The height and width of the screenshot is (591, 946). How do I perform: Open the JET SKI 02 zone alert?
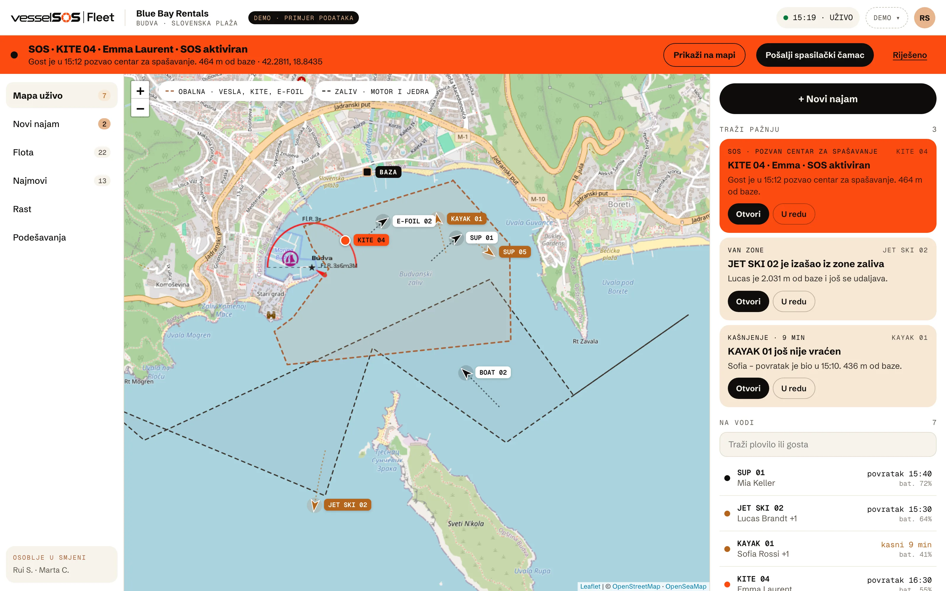point(748,301)
